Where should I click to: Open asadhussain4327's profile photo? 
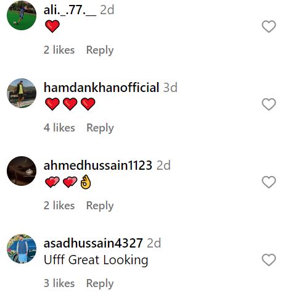[22, 249]
